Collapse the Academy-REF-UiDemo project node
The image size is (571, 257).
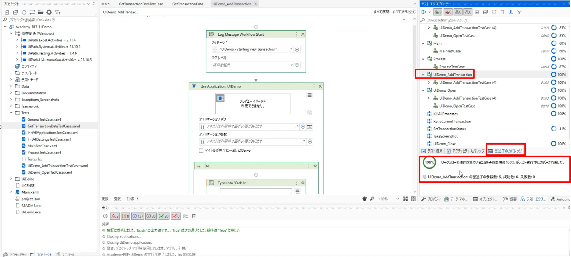5,27
